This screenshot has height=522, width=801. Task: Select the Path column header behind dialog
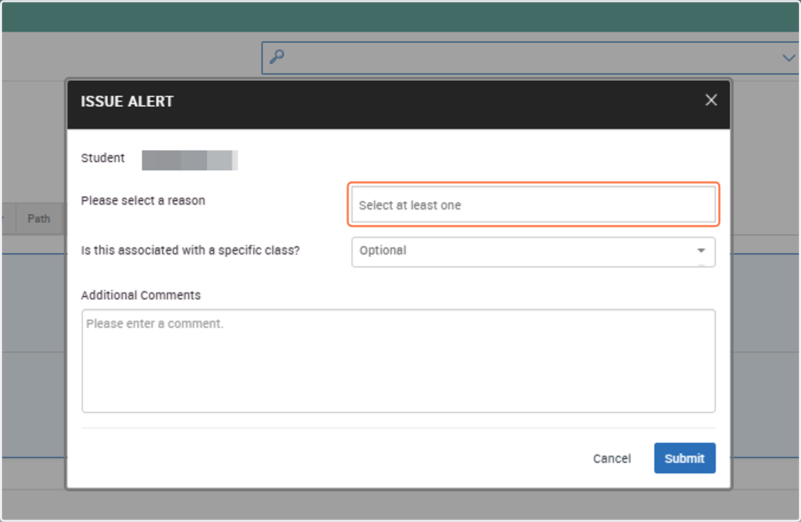click(39, 218)
